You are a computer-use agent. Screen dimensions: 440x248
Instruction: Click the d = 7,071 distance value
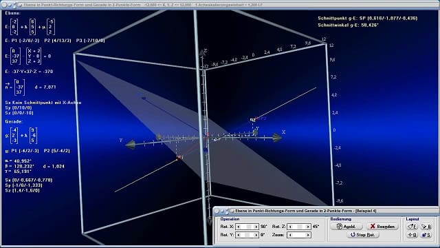(45, 87)
